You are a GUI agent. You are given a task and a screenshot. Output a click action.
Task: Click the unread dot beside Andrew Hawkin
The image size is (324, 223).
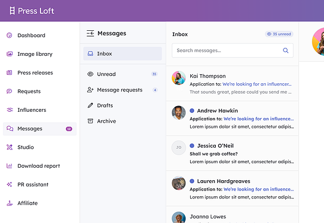click(x=192, y=111)
